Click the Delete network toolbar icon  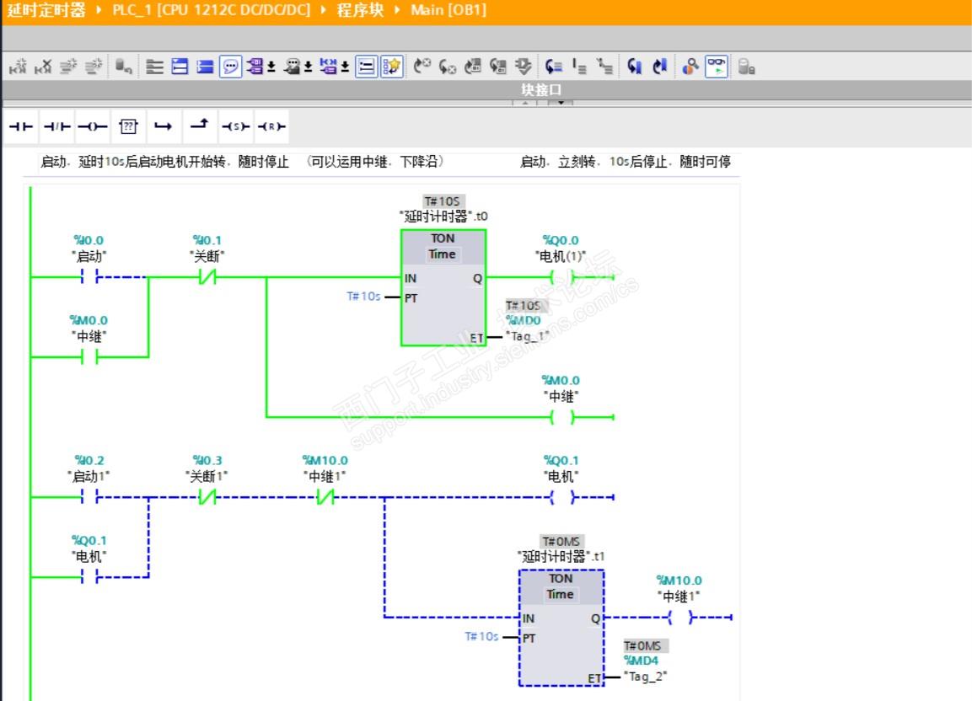(x=43, y=67)
